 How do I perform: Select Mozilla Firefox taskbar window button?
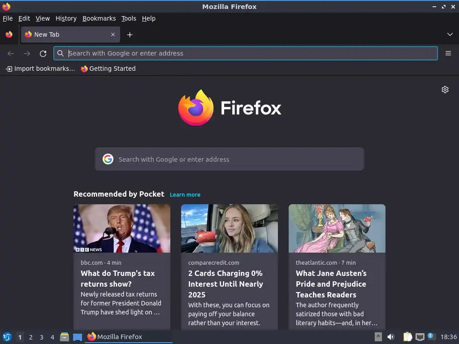(x=129, y=337)
